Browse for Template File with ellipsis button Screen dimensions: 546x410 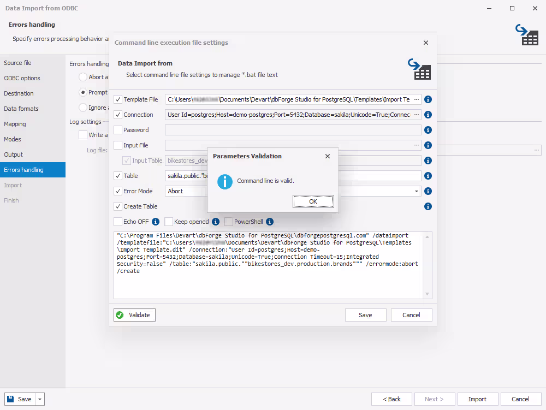pyautogui.click(x=417, y=99)
